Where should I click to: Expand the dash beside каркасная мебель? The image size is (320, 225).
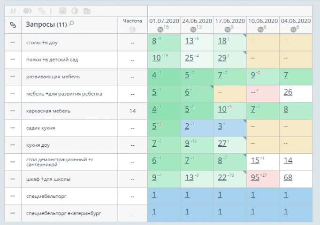(13, 111)
